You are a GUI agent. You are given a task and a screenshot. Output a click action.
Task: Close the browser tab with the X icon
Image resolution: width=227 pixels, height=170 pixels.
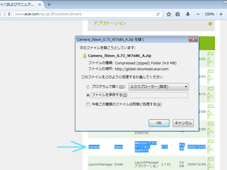39,5
